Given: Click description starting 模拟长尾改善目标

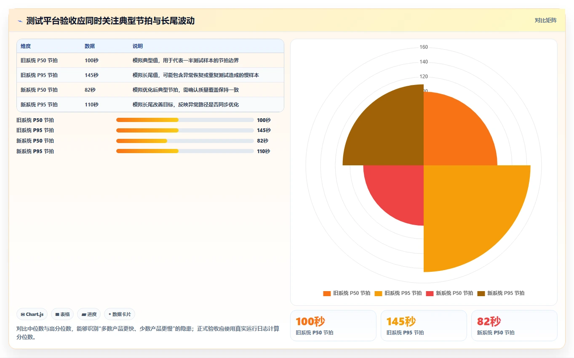Looking at the screenshot, I should point(186,105).
